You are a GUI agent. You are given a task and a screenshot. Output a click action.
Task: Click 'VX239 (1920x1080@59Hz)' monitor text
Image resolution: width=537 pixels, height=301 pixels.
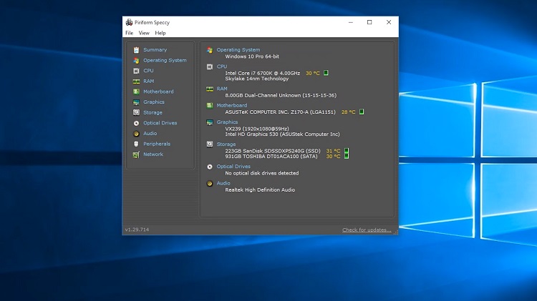tap(257, 129)
